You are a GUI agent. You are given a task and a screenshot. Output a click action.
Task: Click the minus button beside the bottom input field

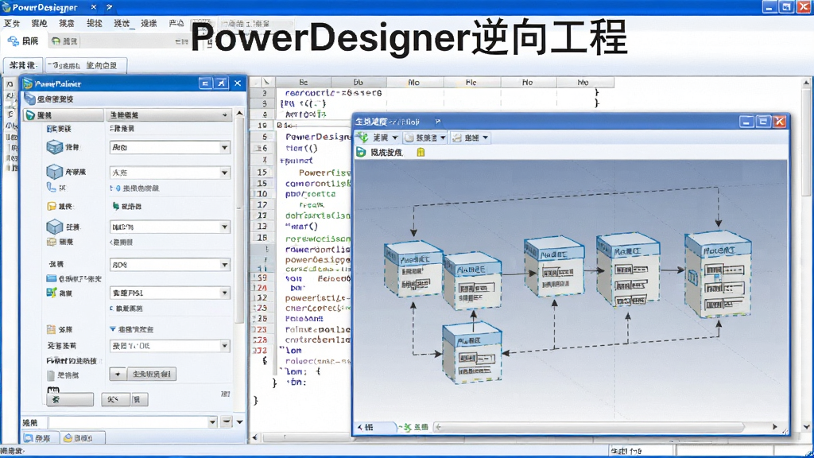coord(227,421)
